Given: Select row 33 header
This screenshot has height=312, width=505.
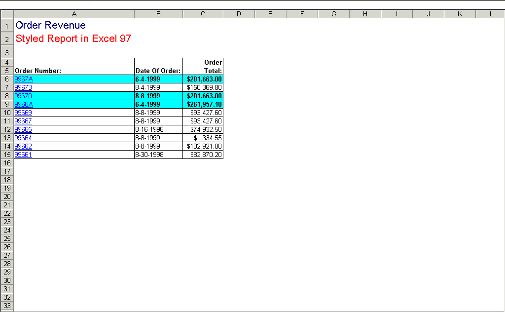Looking at the screenshot, I should pyautogui.click(x=7, y=306).
